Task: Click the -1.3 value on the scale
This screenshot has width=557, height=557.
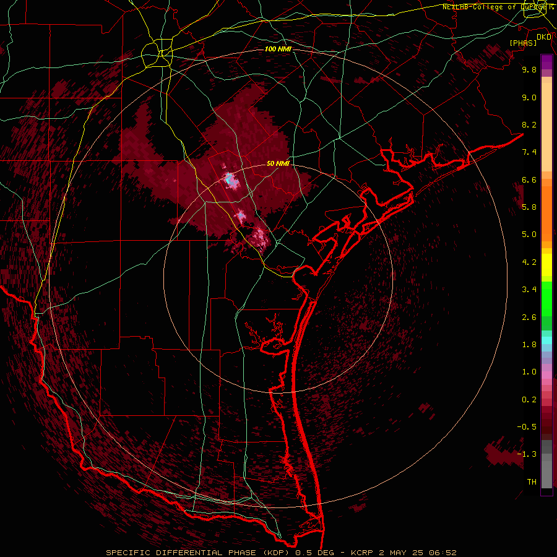Action: point(527,454)
